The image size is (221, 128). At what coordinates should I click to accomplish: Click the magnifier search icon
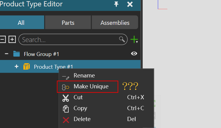pyautogui.click(x=122, y=39)
